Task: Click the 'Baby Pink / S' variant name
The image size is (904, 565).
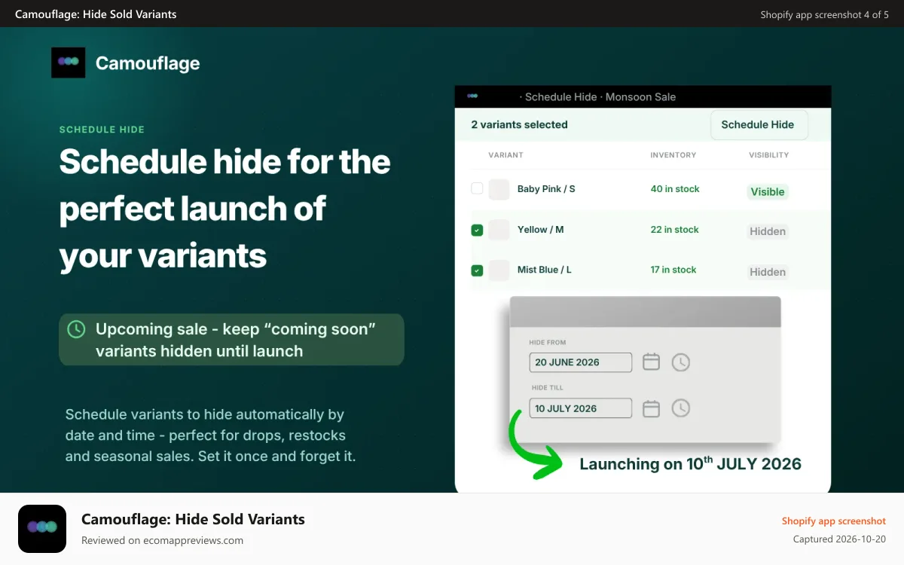Action: pos(546,189)
